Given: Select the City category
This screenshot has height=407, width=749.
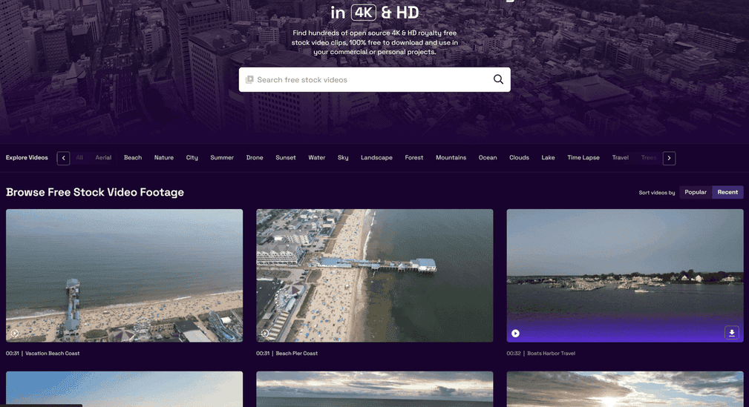Looking at the screenshot, I should point(192,157).
